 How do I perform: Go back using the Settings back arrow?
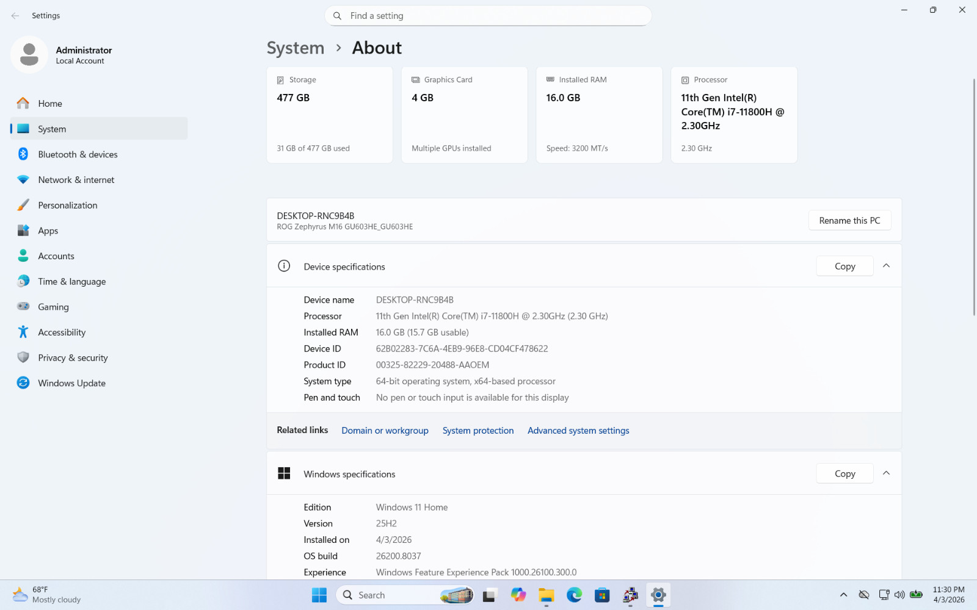[x=15, y=16]
